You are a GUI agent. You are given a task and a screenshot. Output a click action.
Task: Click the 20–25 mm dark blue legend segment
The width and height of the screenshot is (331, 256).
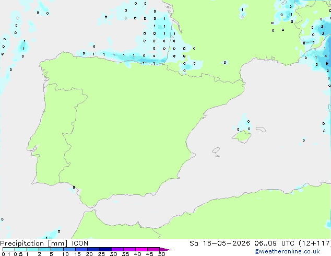(x=93, y=249)
